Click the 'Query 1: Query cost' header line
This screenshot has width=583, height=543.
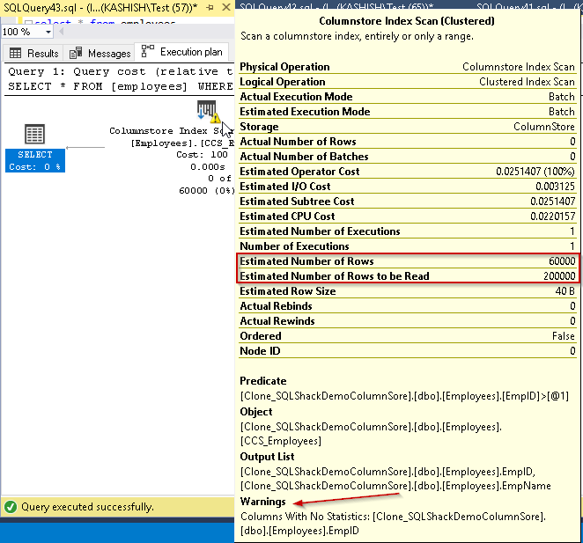coord(120,71)
